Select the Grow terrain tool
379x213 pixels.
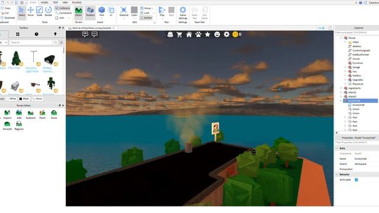(x=54, y=114)
